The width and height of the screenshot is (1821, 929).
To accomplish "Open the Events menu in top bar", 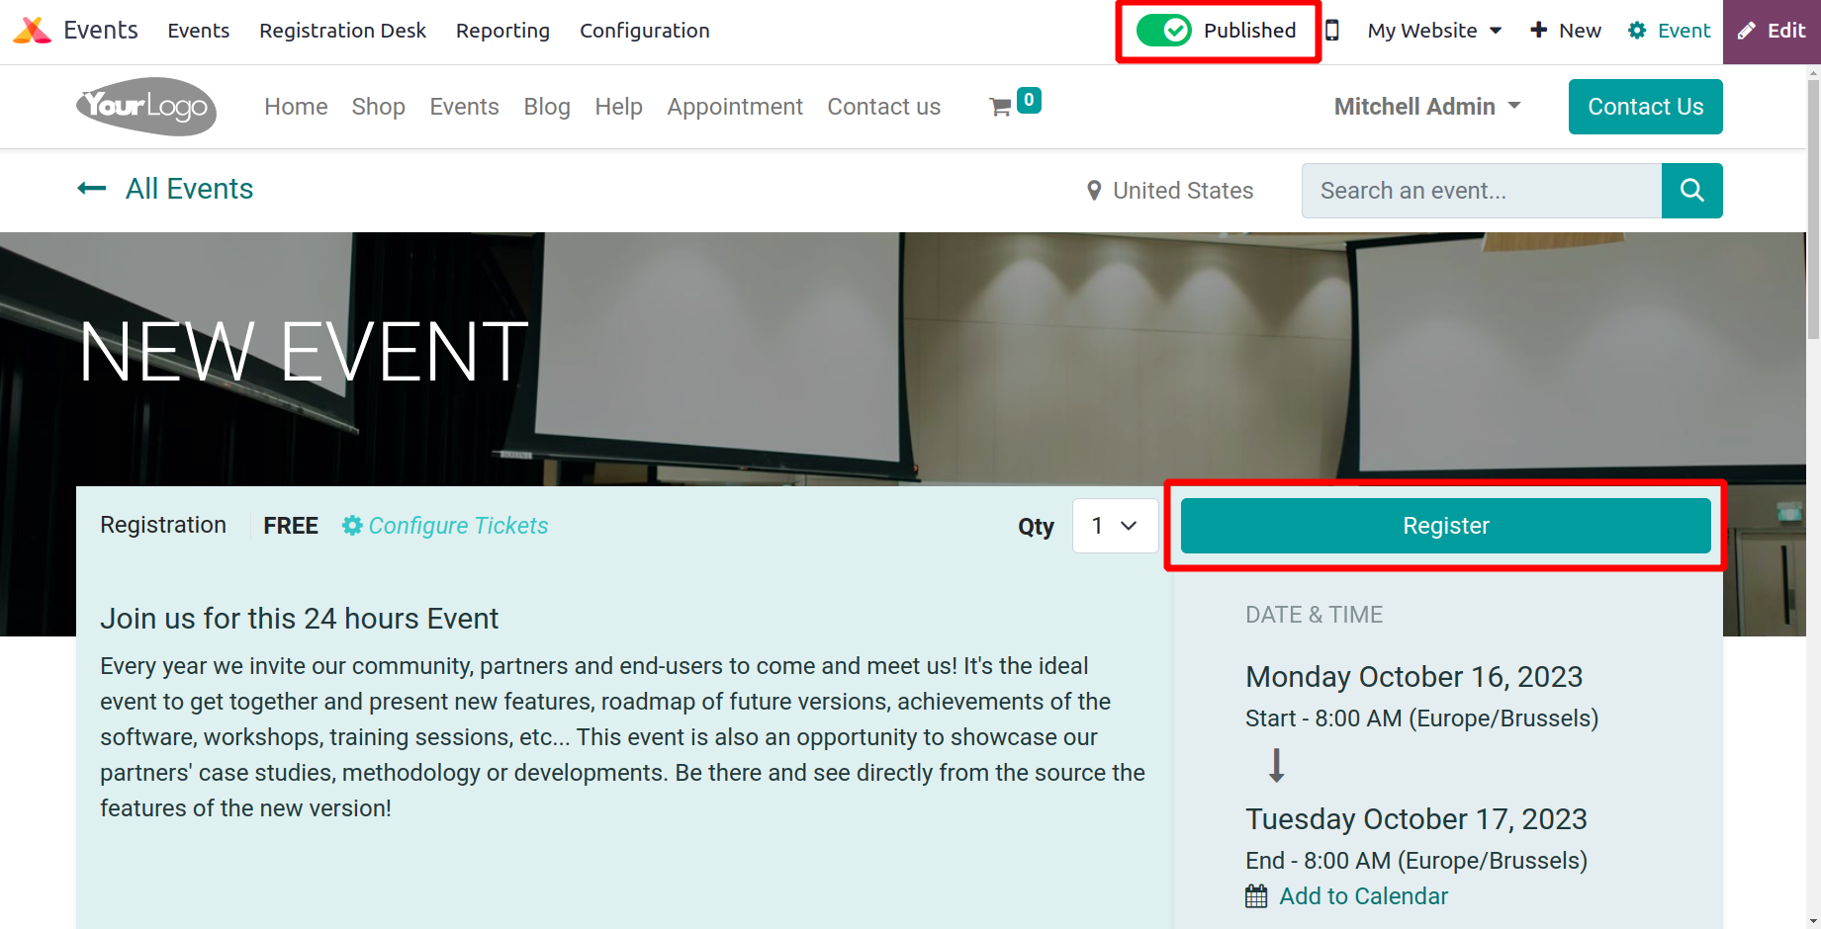I will pyautogui.click(x=199, y=31).
